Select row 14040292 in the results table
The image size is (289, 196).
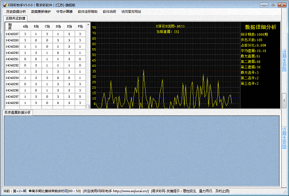click(45, 65)
